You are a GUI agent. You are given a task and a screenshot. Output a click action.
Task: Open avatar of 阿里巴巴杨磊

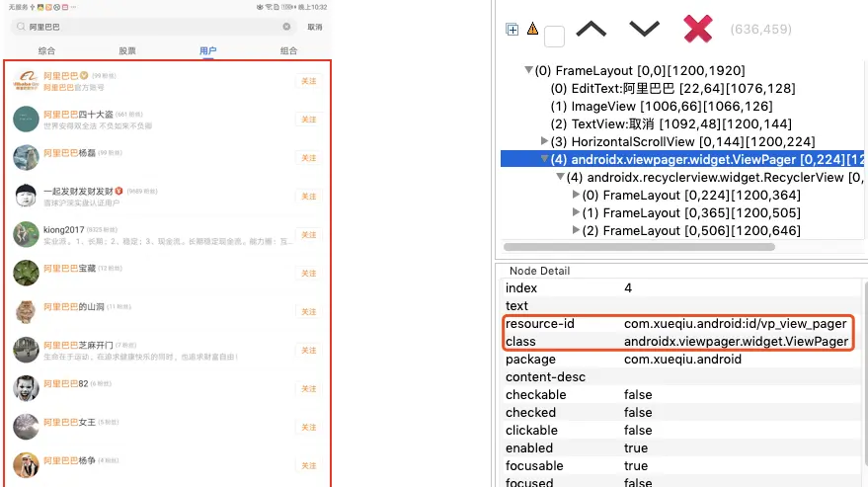pyautogui.click(x=26, y=158)
